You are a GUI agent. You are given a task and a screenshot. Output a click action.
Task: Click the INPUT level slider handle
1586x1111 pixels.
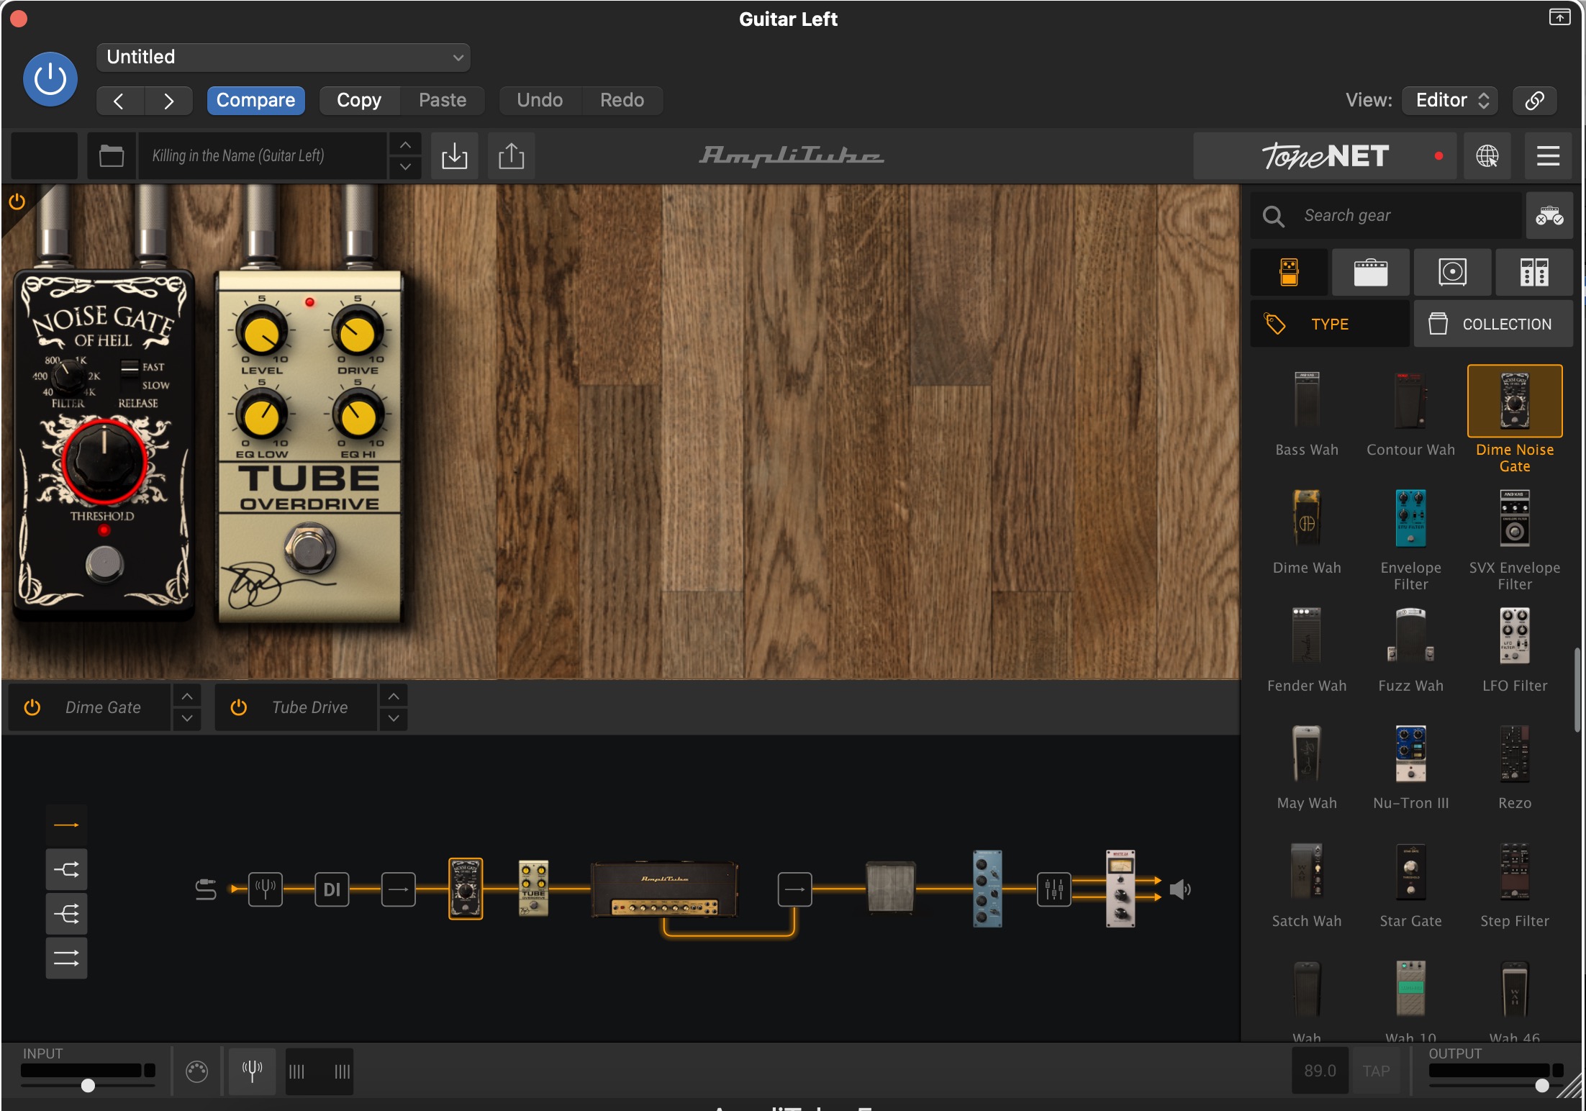[88, 1085]
